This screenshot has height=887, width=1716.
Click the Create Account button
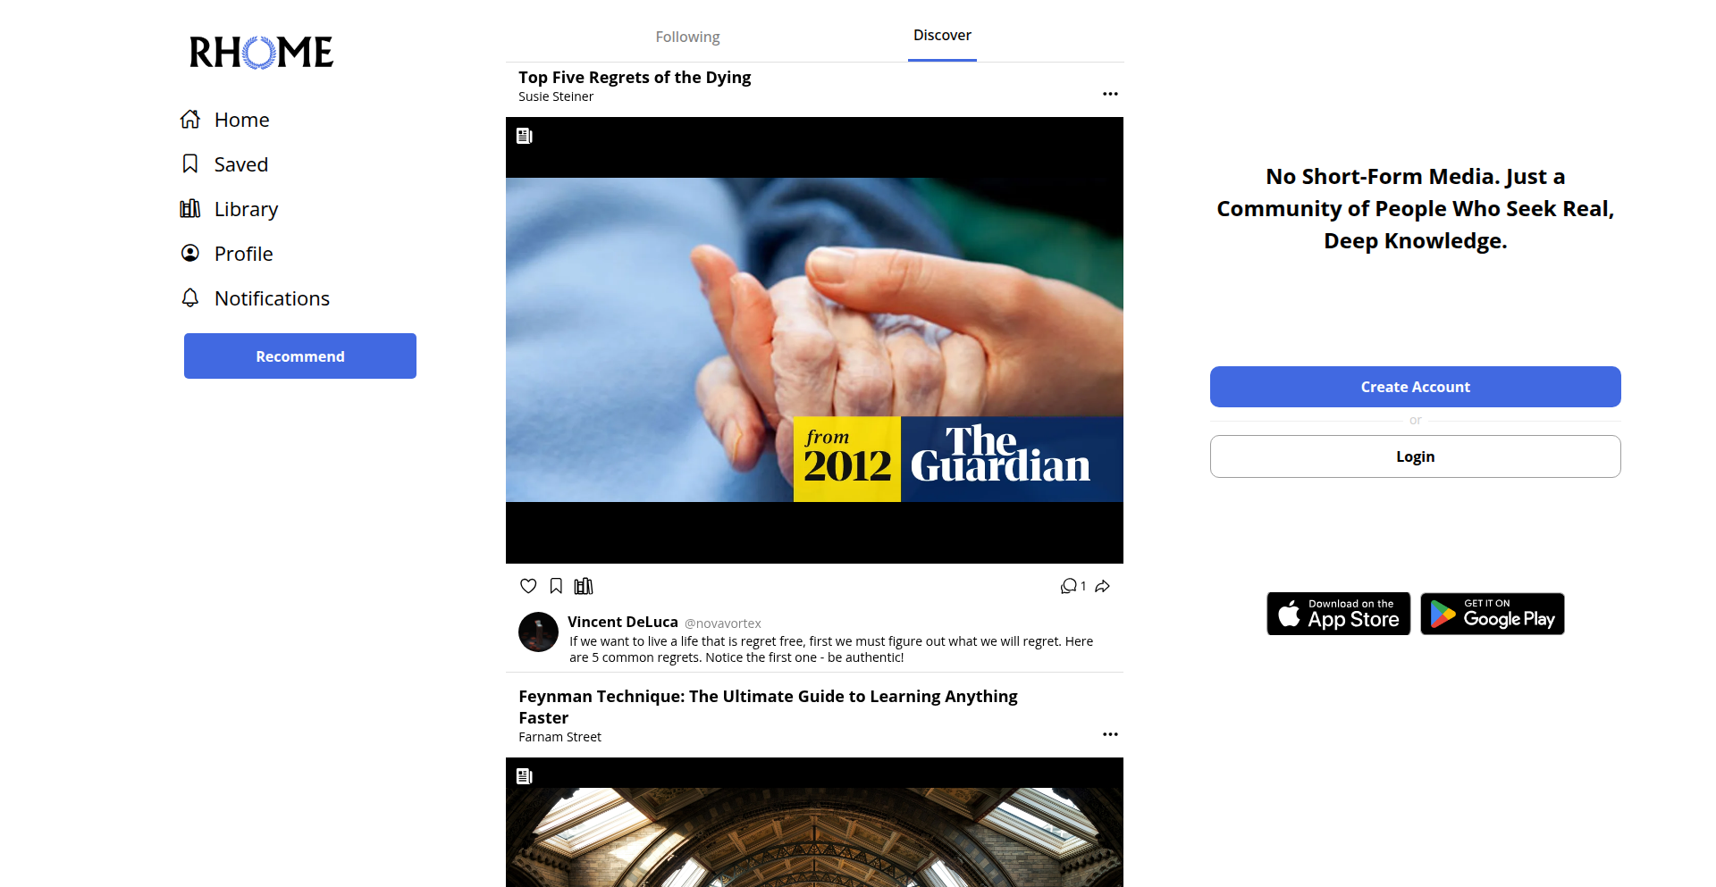coord(1416,387)
